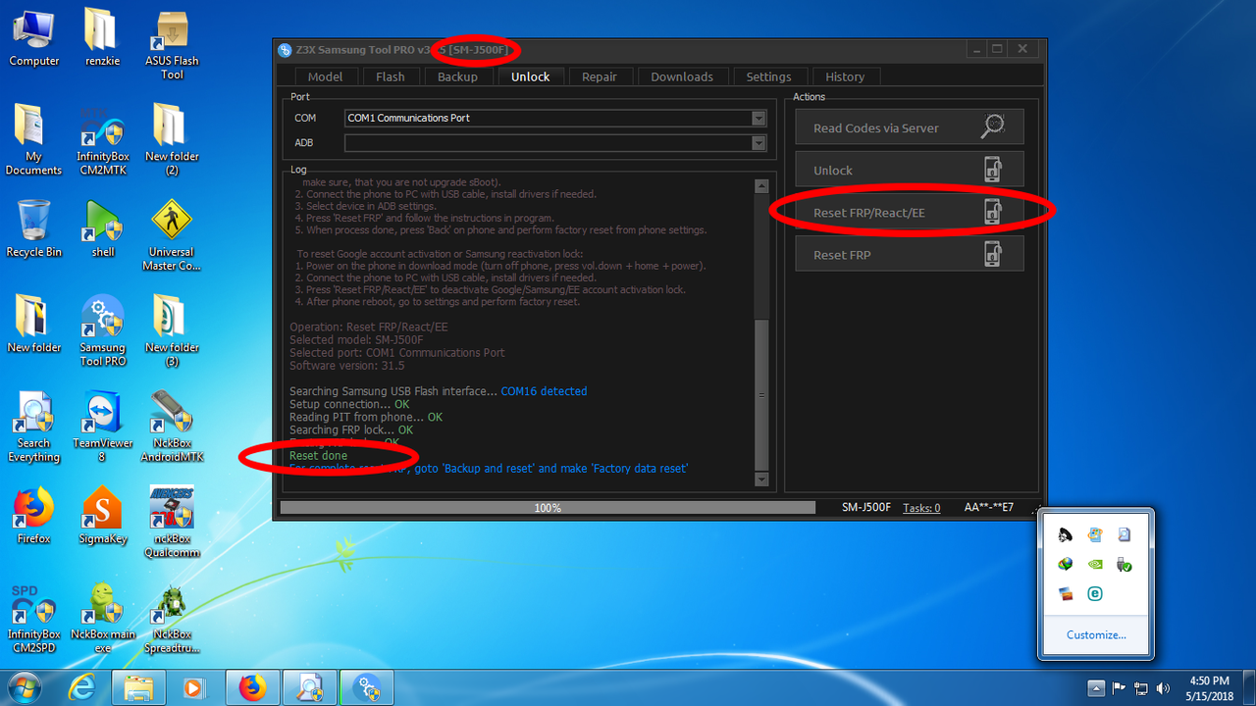Click SM-J500F in the status bar
The width and height of the screenshot is (1256, 706).
pos(866,508)
